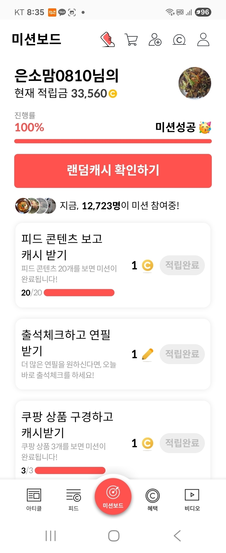This screenshot has height=553, width=226.
Task: Tap the center 미션보드 tab button
Action: [113, 497]
